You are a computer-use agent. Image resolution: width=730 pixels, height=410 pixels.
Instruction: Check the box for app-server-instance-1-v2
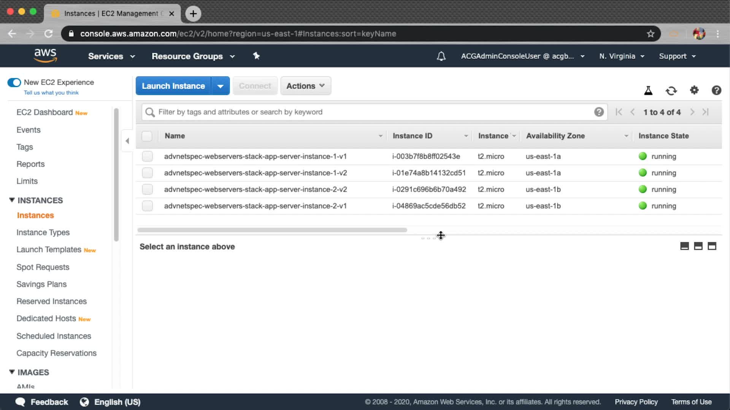click(147, 173)
